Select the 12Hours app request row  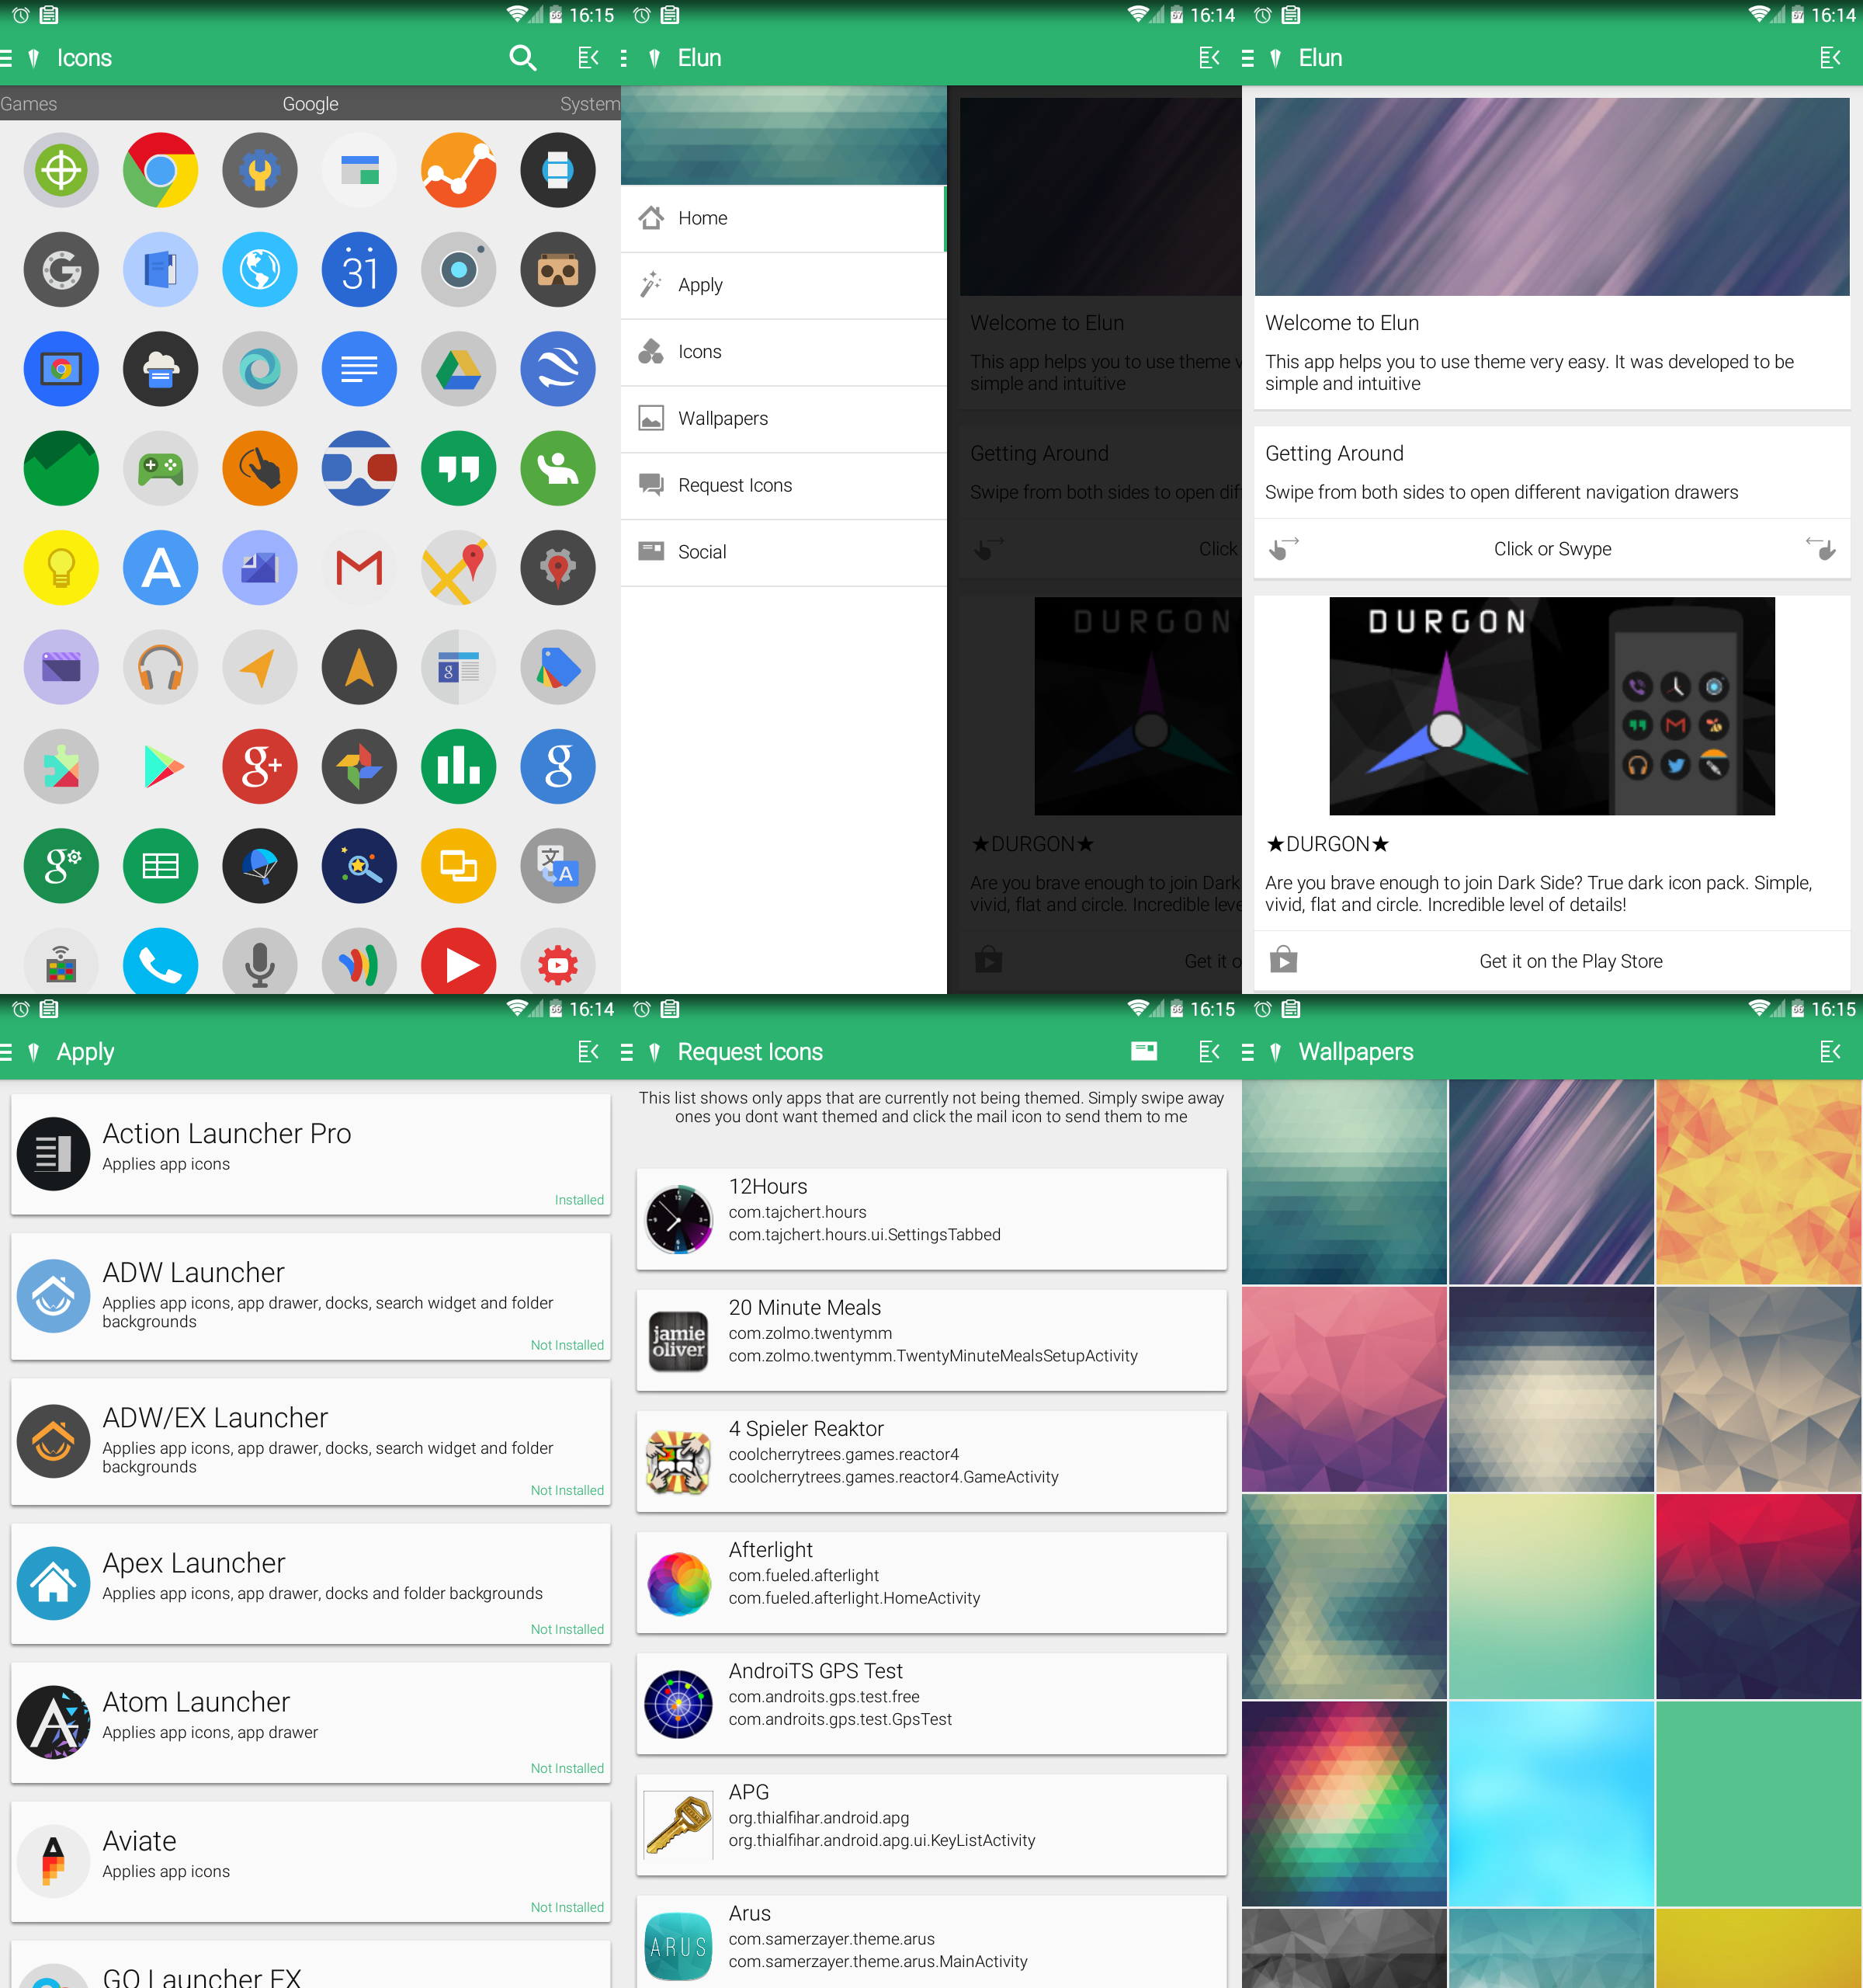click(931, 1219)
